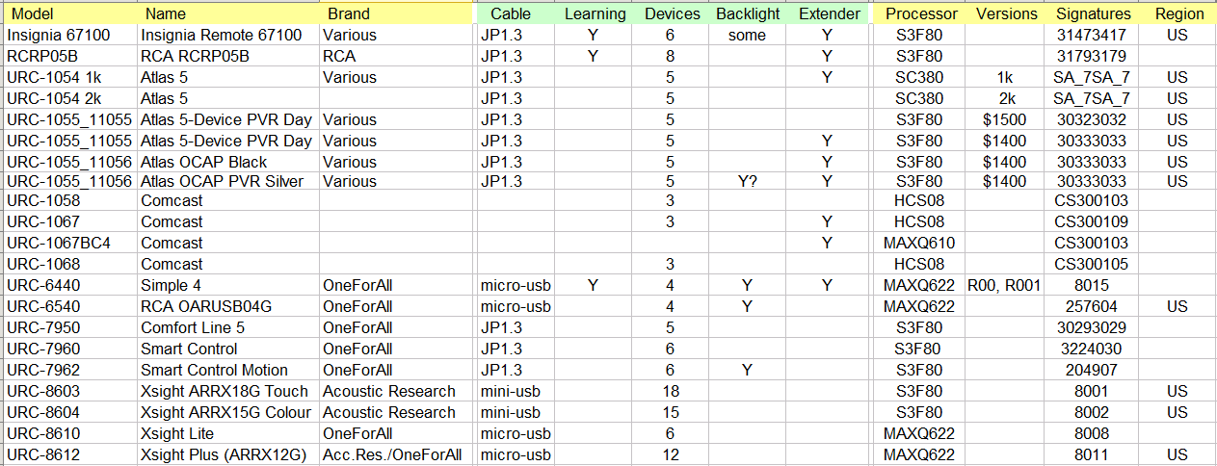The width and height of the screenshot is (1217, 466).
Task: Select the Backlight column header
Action: 748,14
